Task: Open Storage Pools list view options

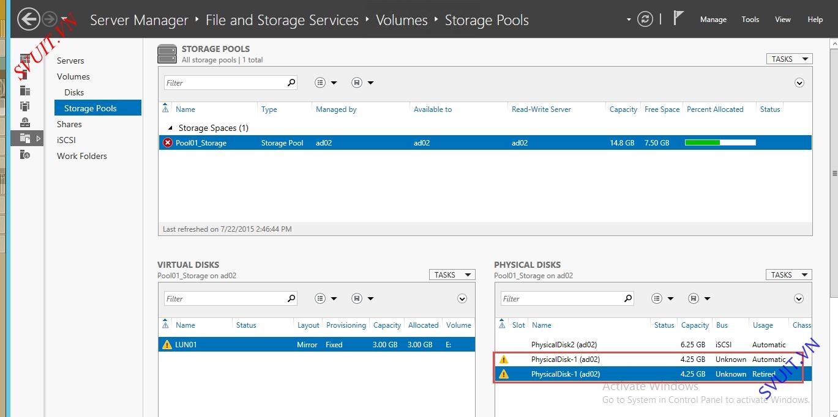Action: (x=326, y=83)
